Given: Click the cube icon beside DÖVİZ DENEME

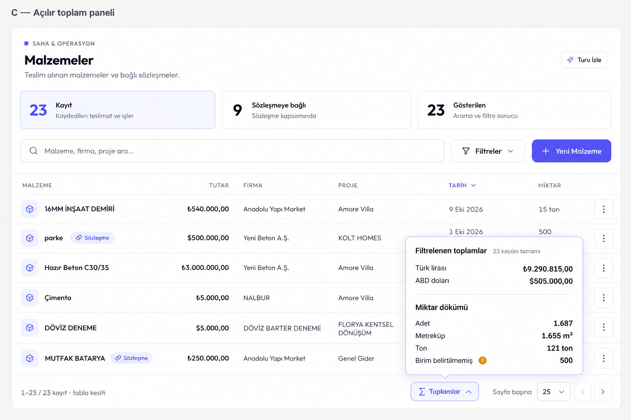Looking at the screenshot, I should coord(30,328).
